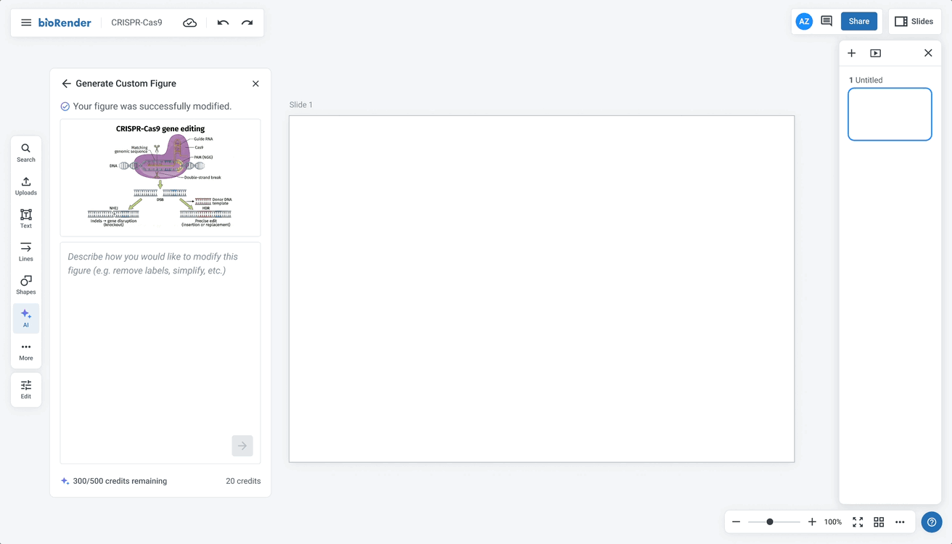The width and height of the screenshot is (952, 544).
Task: Check cloud save status
Action: tap(190, 22)
